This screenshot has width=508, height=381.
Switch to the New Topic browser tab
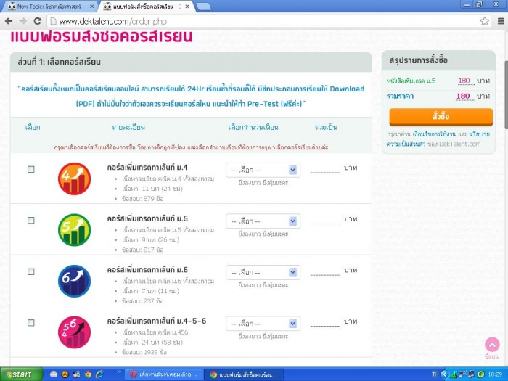point(47,6)
